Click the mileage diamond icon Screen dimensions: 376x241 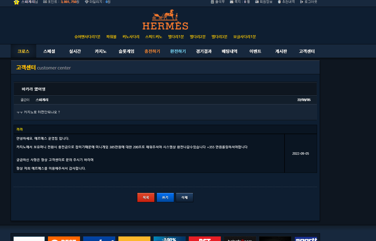[87, 2]
